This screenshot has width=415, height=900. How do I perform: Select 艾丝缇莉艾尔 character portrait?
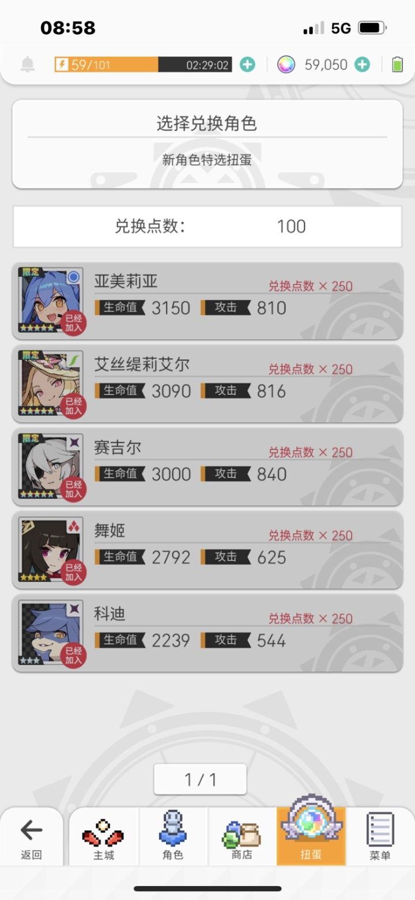(x=51, y=384)
